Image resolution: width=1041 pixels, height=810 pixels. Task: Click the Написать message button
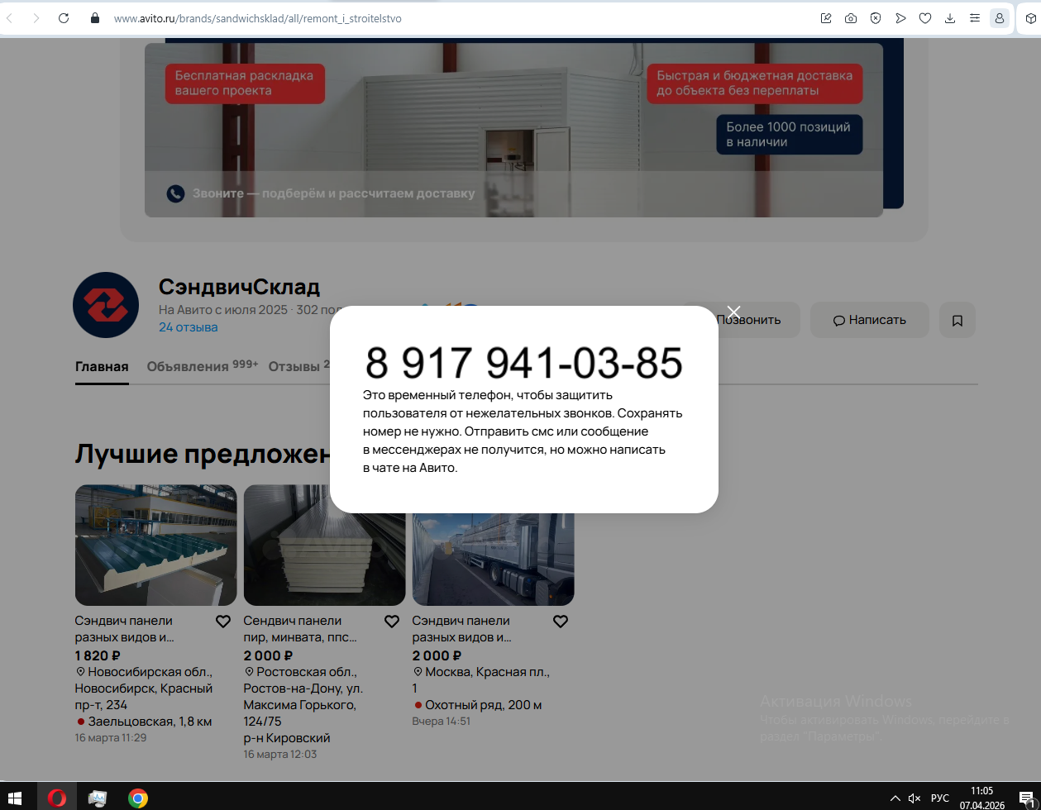point(870,320)
